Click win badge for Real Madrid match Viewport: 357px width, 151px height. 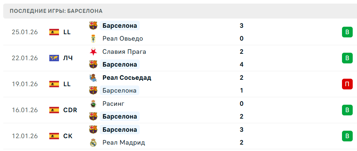pos(346,136)
